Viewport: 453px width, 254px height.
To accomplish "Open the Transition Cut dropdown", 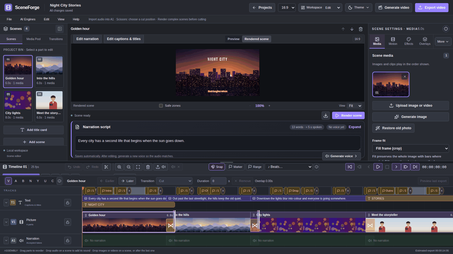I will tap(174, 181).
